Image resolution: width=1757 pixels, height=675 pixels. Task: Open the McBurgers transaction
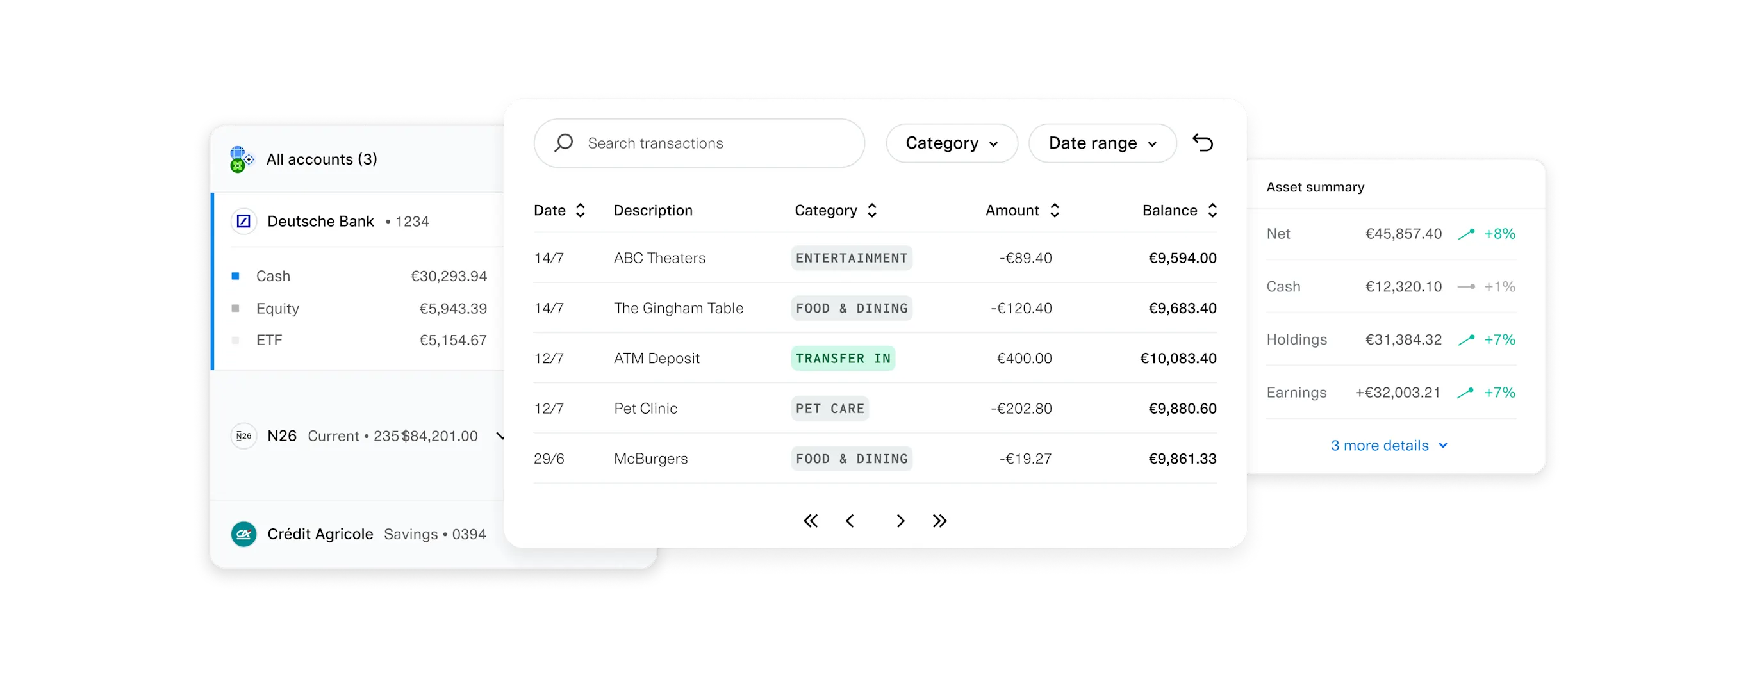coord(875,459)
